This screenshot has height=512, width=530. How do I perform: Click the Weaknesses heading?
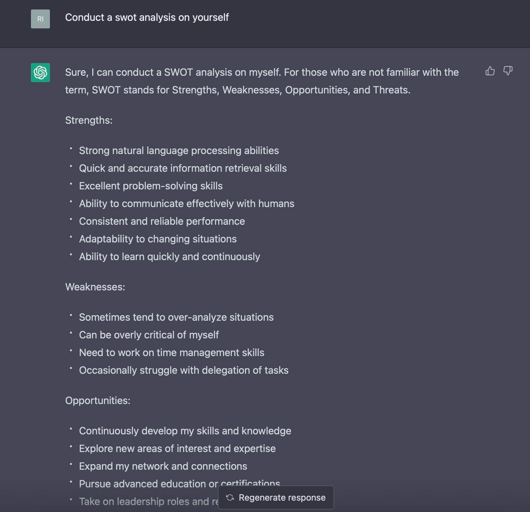click(x=95, y=287)
